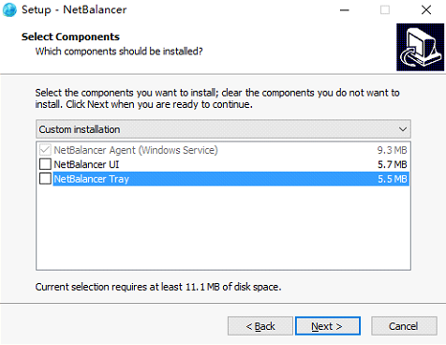The image size is (446, 345).
Task: Check the NetBalancer Tray checkbox
Action: pos(45,179)
